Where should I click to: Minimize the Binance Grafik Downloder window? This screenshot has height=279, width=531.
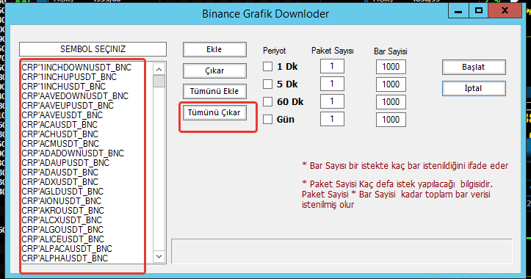pyautogui.click(x=458, y=11)
